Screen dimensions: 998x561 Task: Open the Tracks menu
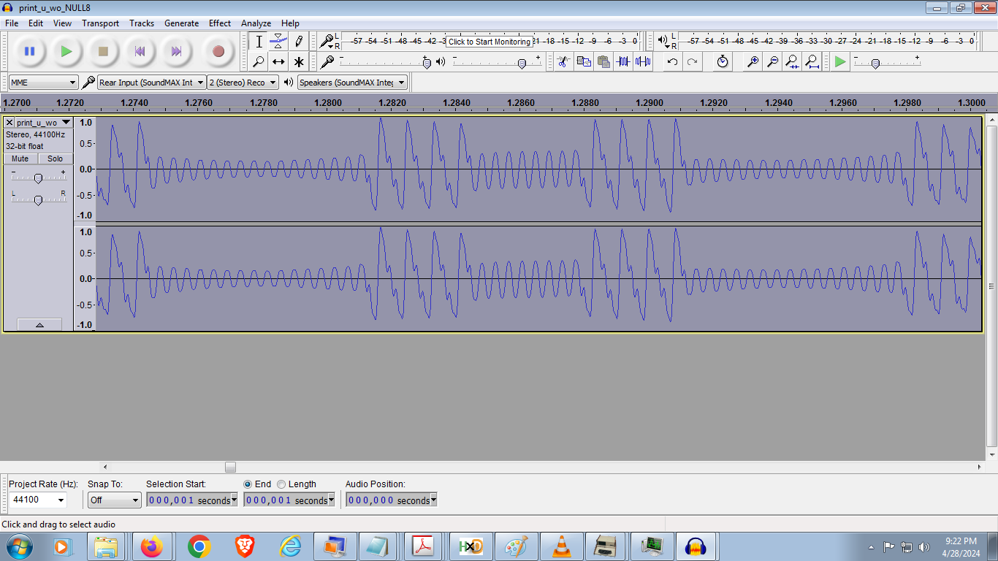(142, 23)
